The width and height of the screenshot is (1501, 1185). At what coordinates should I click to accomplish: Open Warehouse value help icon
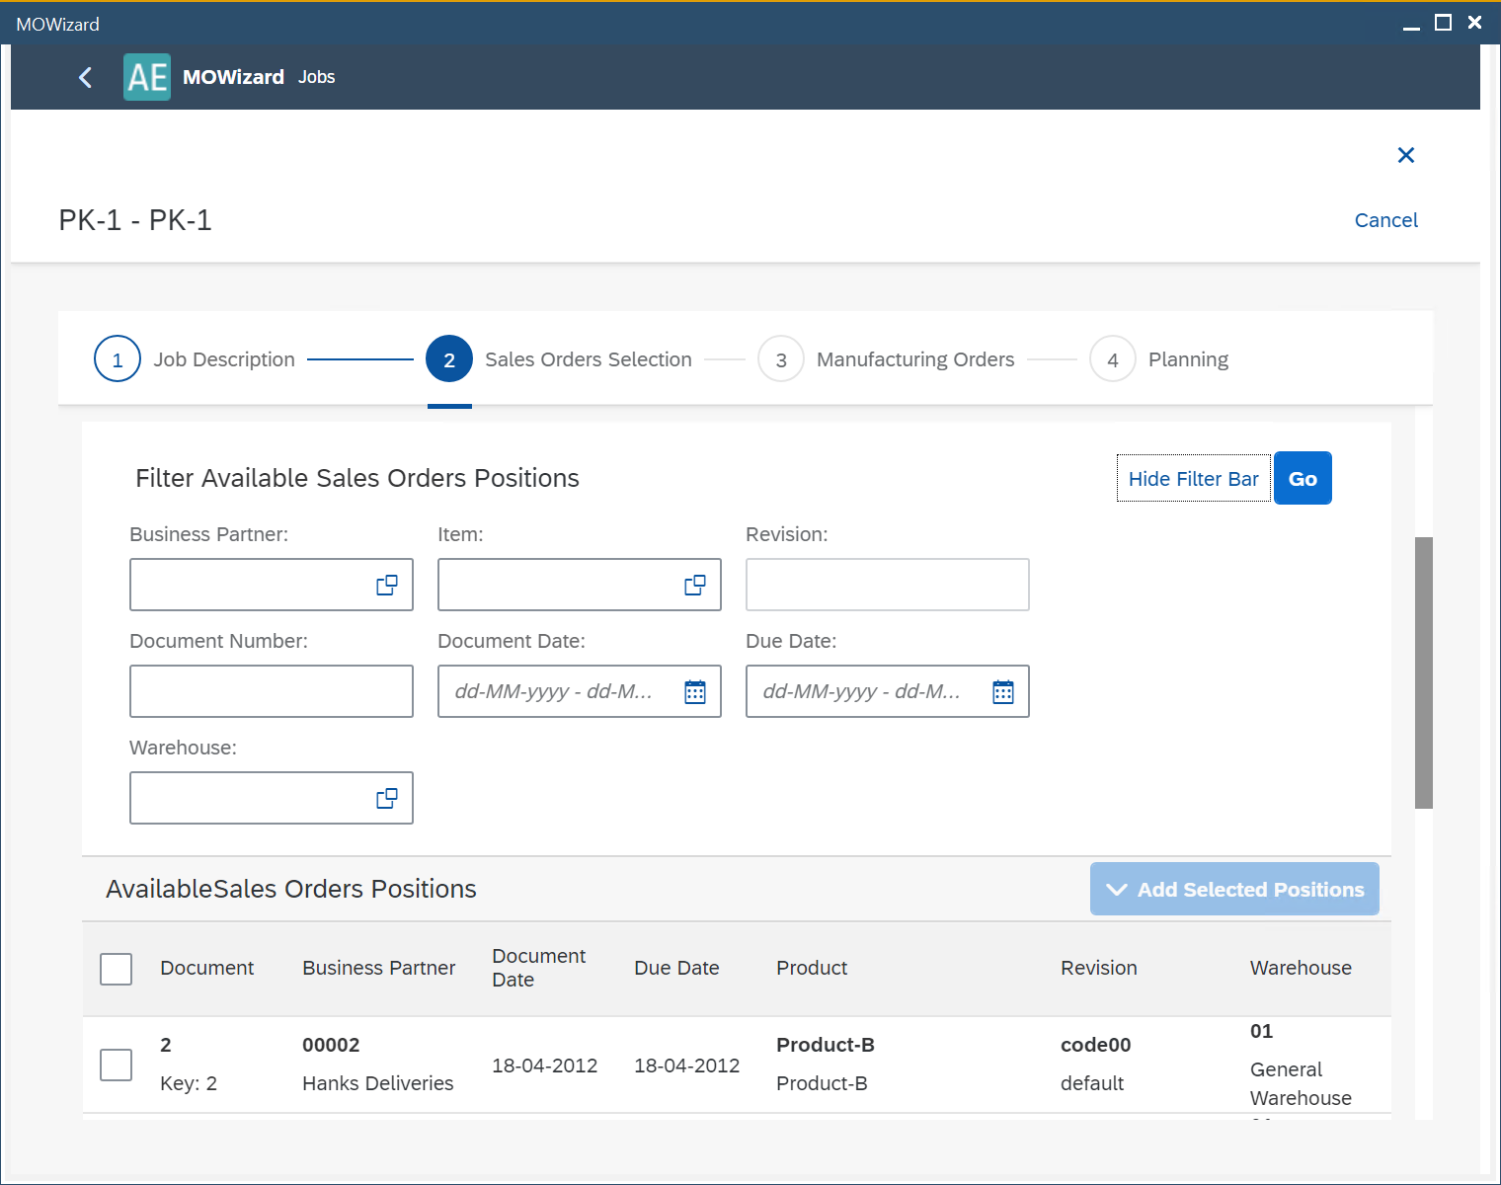[387, 799]
